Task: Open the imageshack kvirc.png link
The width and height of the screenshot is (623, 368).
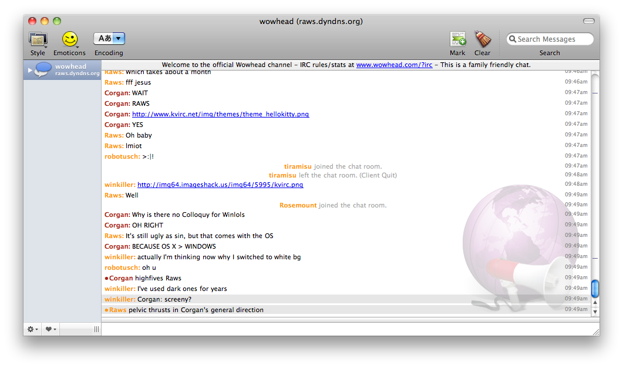Action: click(220, 185)
